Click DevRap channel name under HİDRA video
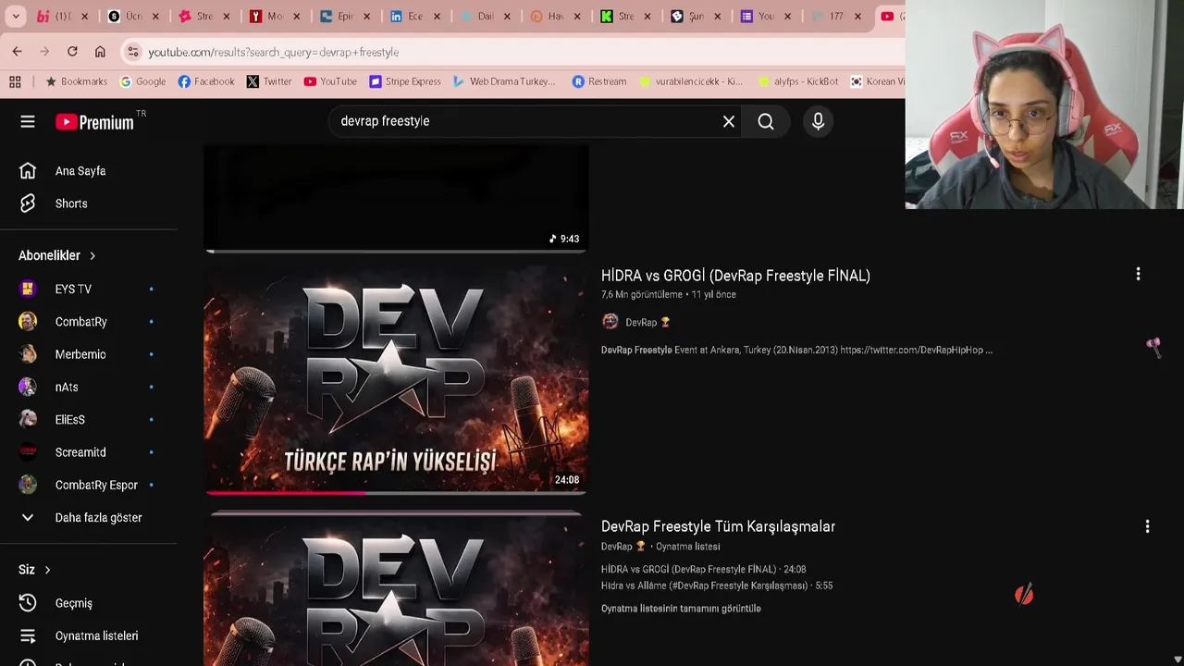1184x666 pixels. click(641, 322)
